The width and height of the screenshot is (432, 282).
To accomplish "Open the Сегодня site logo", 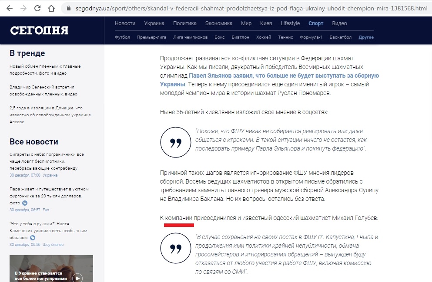I will pos(39,30).
